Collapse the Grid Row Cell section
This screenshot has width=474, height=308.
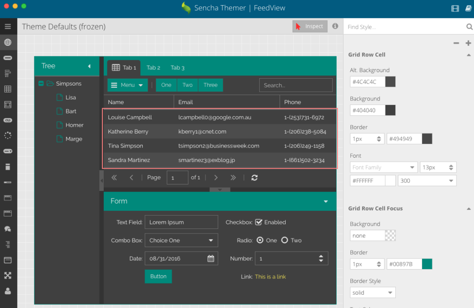click(x=468, y=55)
